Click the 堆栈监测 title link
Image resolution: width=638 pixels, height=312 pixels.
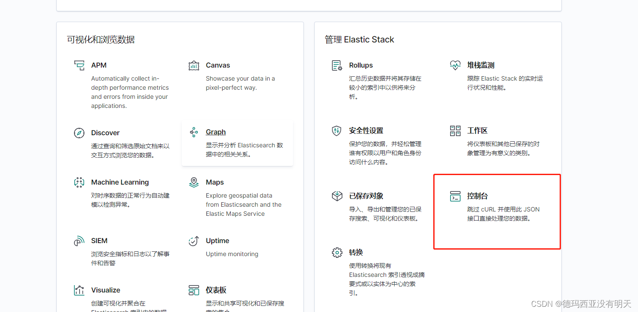pos(481,65)
